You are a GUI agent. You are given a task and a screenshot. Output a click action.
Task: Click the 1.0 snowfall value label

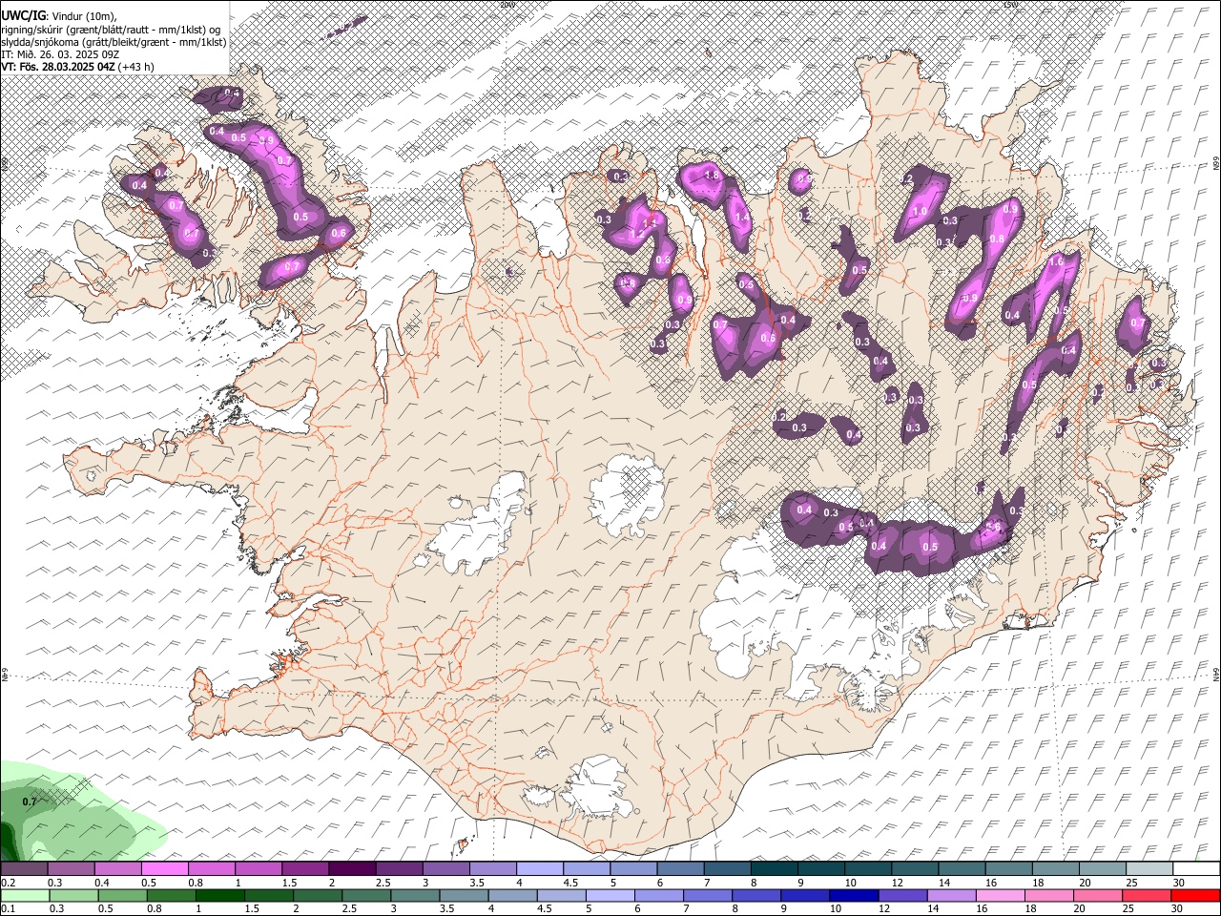click(921, 212)
